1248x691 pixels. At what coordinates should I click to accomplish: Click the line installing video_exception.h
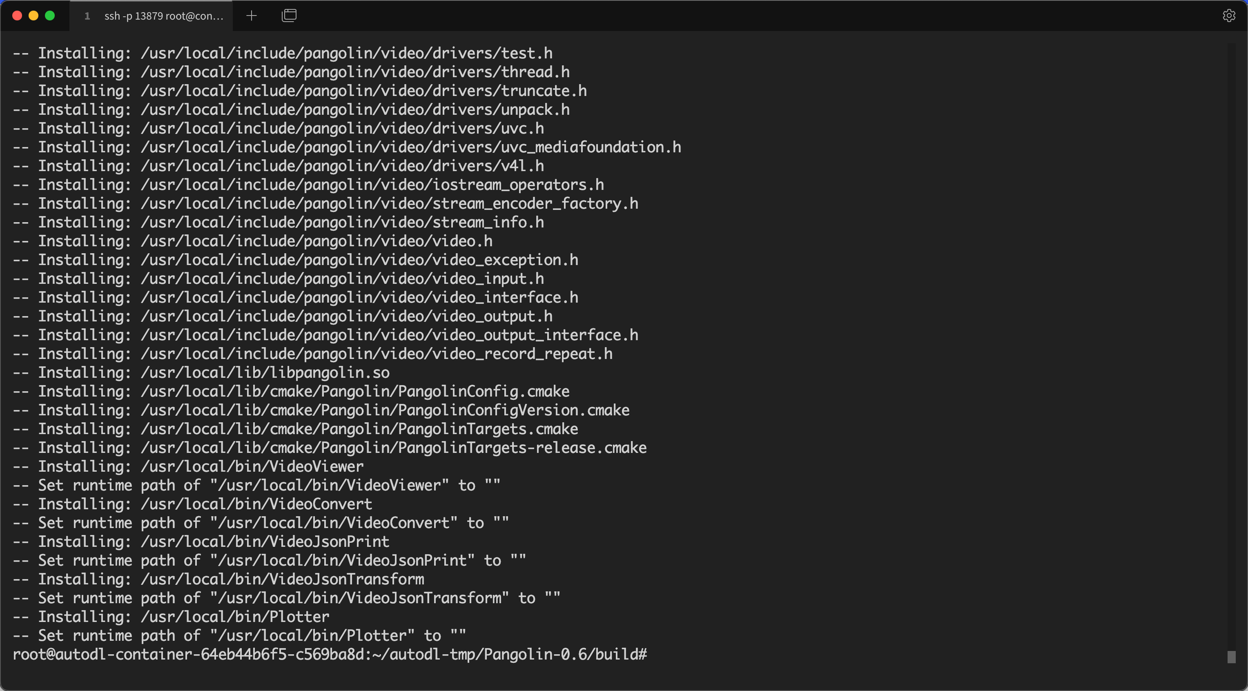click(x=296, y=260)
